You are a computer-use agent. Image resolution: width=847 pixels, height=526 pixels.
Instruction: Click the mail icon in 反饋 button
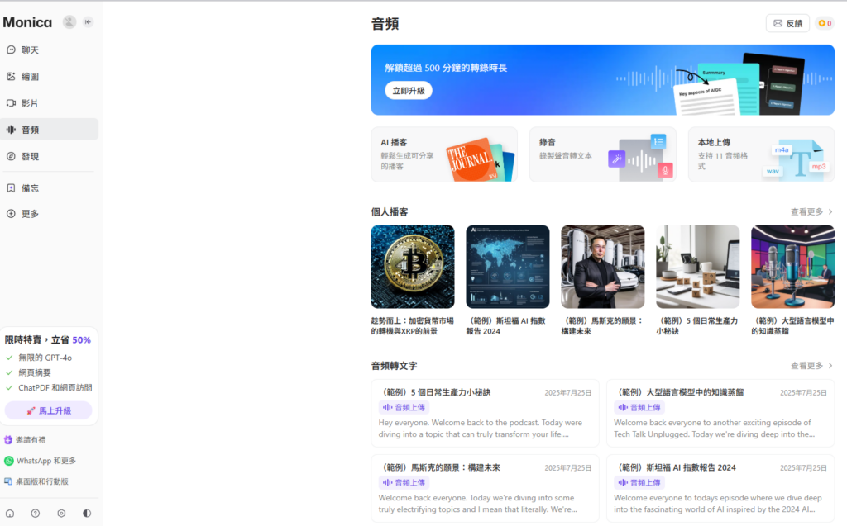[x=778, y=23]
